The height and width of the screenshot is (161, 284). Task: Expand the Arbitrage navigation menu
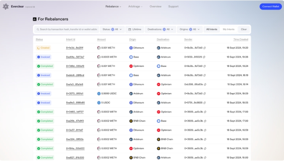[135, 7]
